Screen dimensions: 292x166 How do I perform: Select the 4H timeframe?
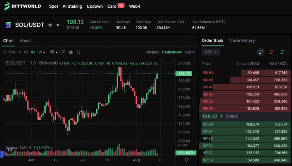coord(26,52)
